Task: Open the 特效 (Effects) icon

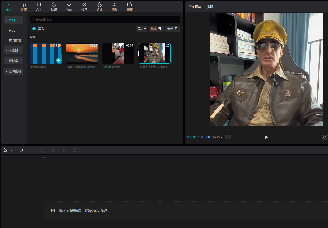Action: coord(69,5)
